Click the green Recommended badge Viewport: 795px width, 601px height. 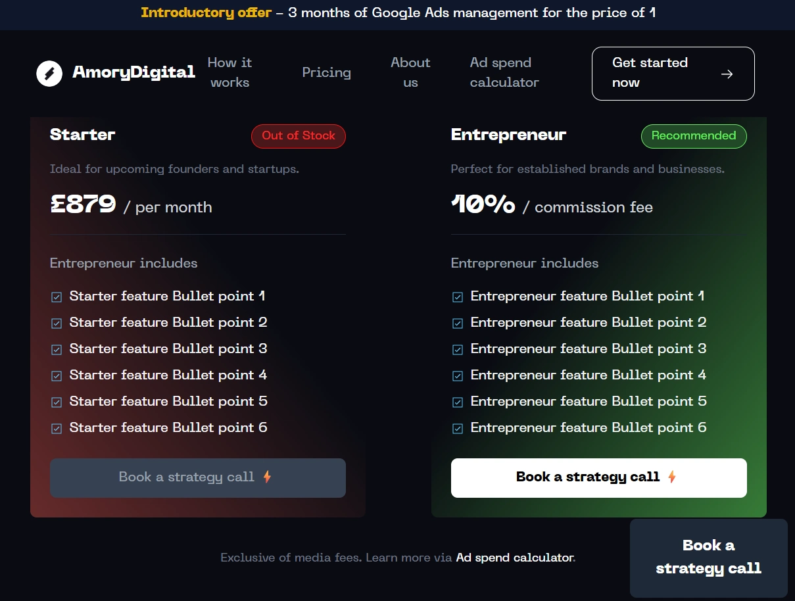pyautogui.click(x=694, y=136)
